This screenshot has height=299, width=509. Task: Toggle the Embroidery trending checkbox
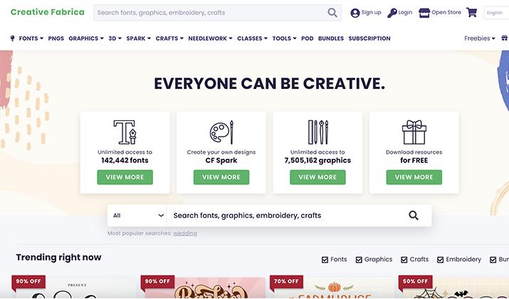coord(440,259)
